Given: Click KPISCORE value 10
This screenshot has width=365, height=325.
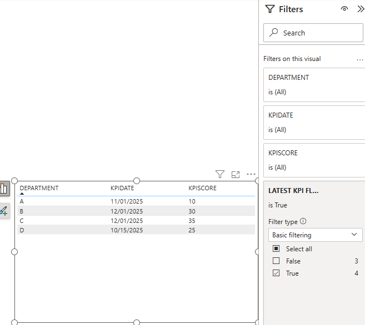Looking at the screenshot, I should click(192, 201).
